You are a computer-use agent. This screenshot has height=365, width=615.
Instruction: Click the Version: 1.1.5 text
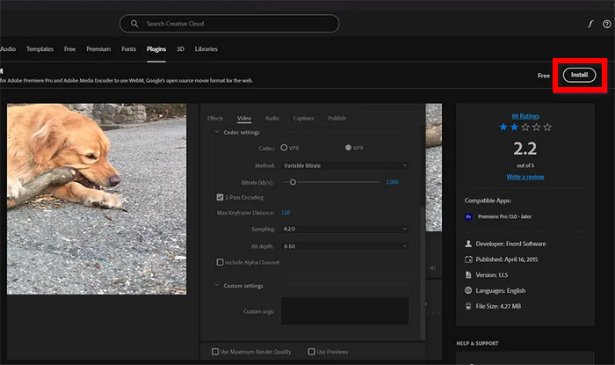pyautogui.click(x=491, y=275)
